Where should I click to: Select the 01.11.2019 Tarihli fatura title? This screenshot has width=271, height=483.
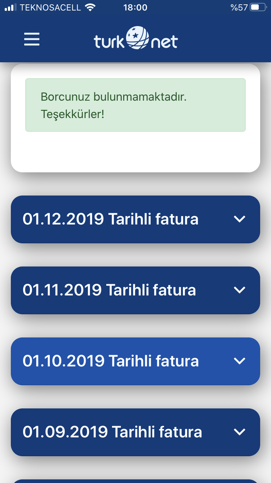coord(109,290)
